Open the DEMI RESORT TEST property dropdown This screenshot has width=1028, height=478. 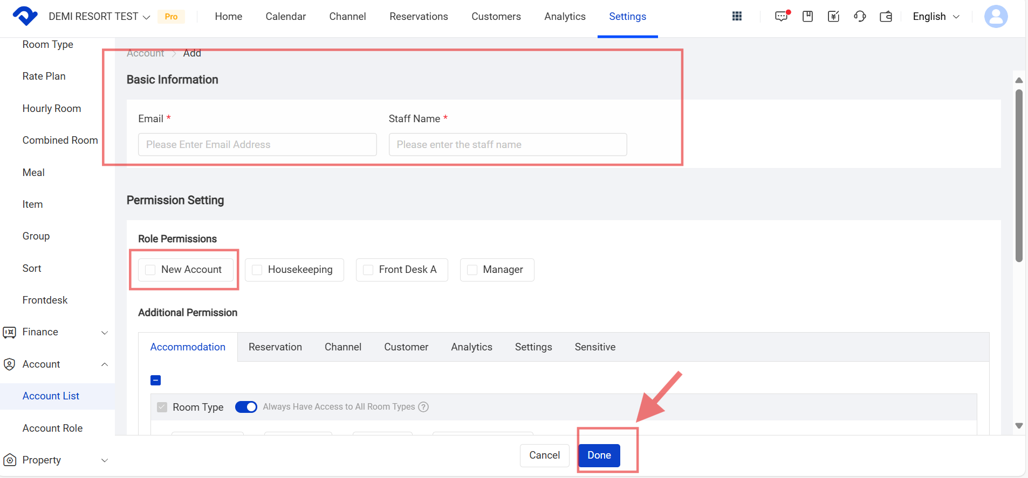coord(99,17)
